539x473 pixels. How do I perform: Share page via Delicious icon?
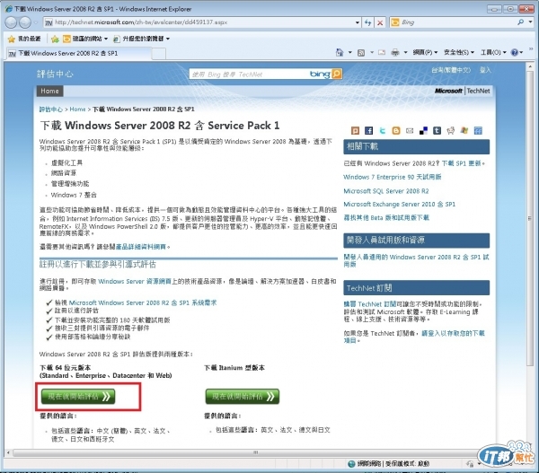click(423, 130)
